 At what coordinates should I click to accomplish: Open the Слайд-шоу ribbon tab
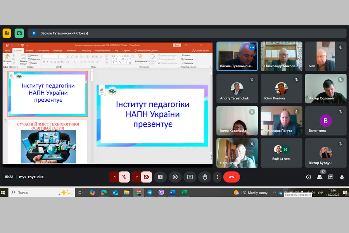click(x=86, y=50)
